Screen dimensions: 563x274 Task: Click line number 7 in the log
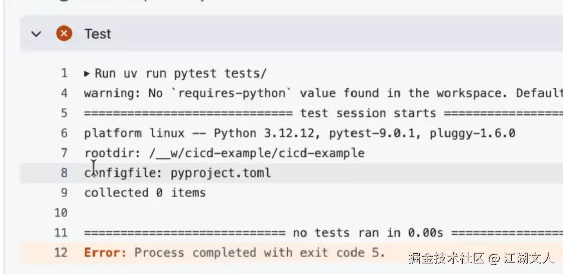coord(64,153)
